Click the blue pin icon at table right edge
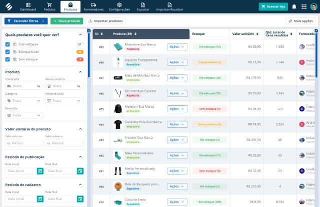The width and height of the screenshot is (320, 207). [316, 30]
